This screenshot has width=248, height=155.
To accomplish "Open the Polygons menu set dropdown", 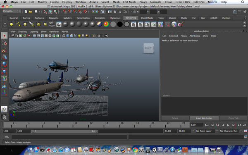I will 12,11.
